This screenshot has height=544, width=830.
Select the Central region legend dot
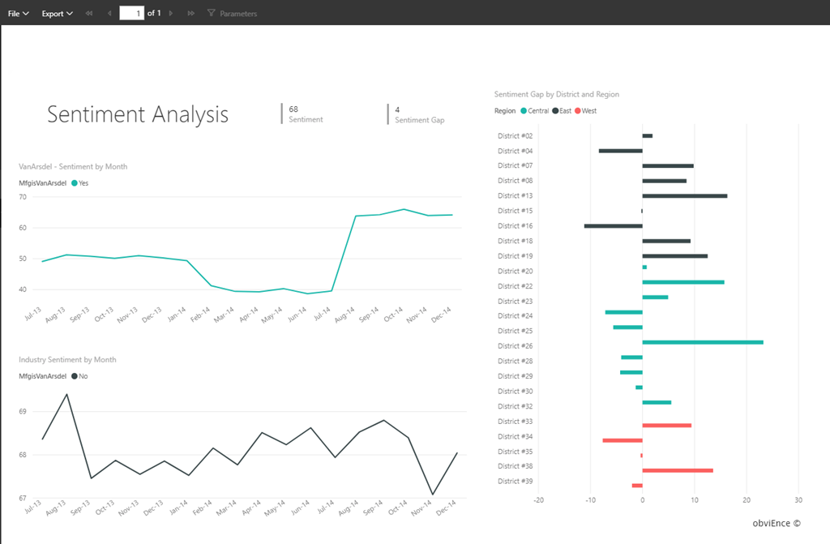tap(524, 111)
